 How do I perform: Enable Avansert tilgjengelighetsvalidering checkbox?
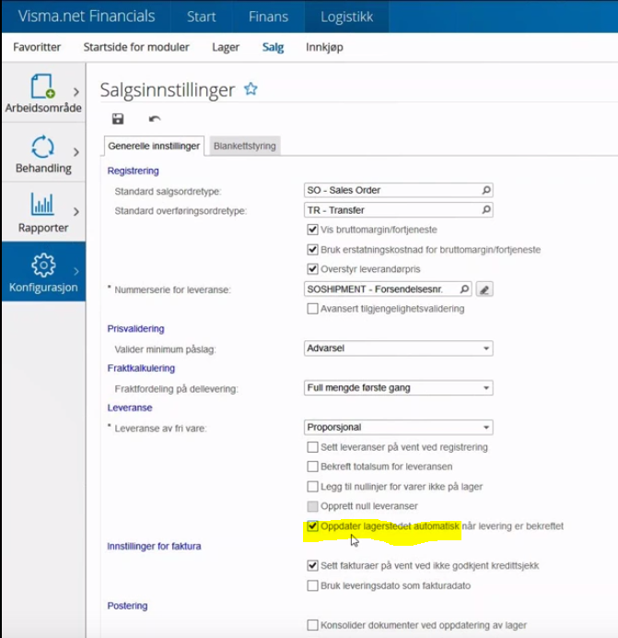click(x=312, y=309)
